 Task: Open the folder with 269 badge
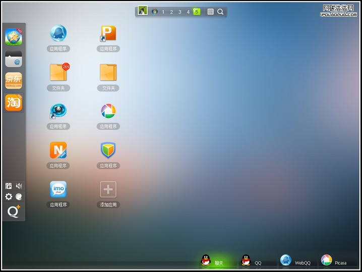[58, 73]
